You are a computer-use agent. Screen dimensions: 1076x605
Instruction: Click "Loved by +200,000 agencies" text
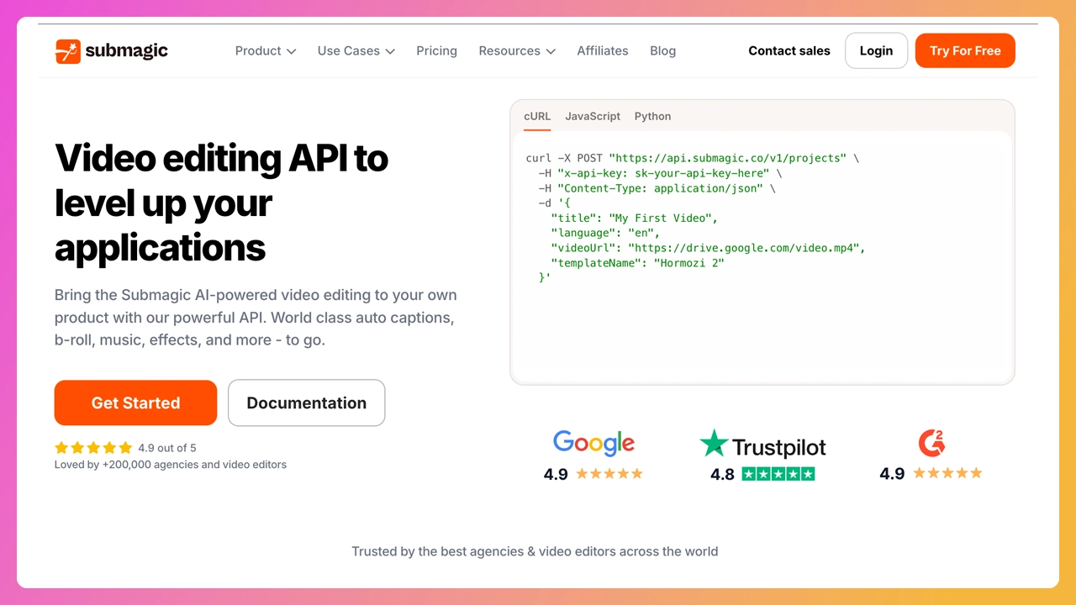point(171,465)
